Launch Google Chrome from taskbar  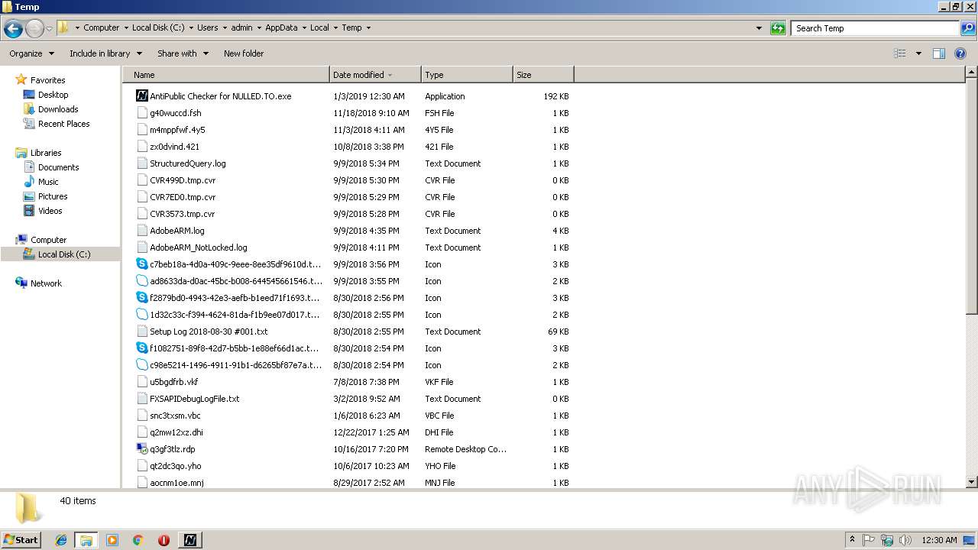click(138, 540)
